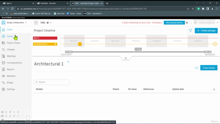Toggle the browser side panel icon
This screenshot has width=220, height=124.
[208, 9]
